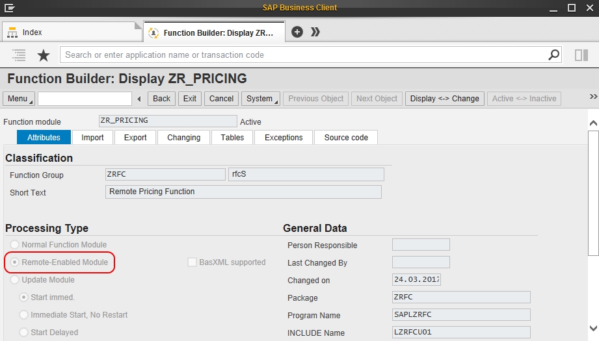Screen dimensions: 599x341
Task: Focus the application search field
Action: (304, 55)
